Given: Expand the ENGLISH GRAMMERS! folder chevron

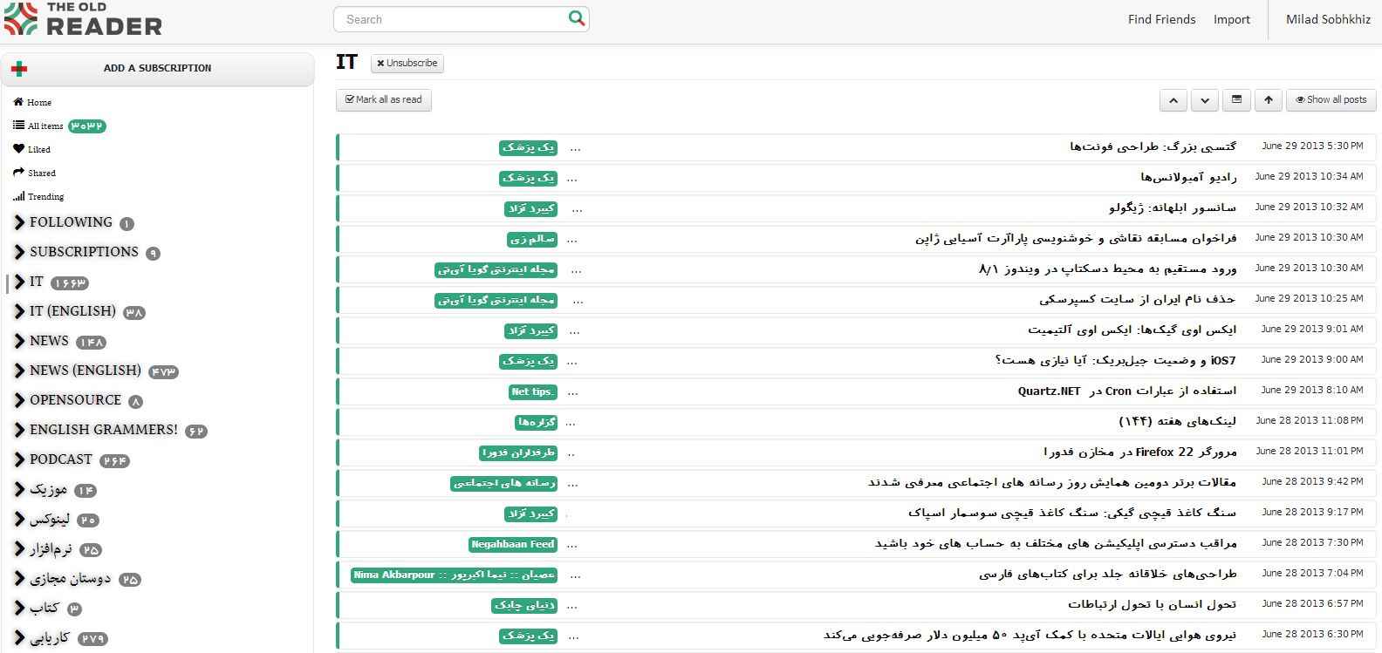Looking at the screenshot, I should (19, 430).
